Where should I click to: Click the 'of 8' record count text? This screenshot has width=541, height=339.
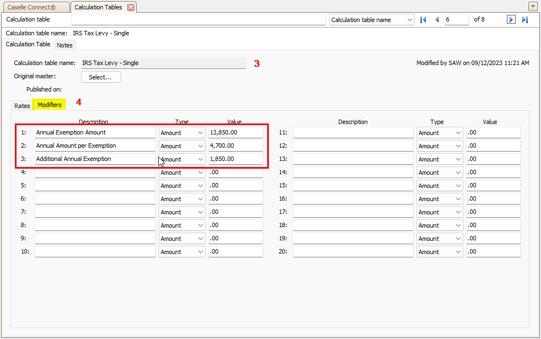click(x=479, y=19)
